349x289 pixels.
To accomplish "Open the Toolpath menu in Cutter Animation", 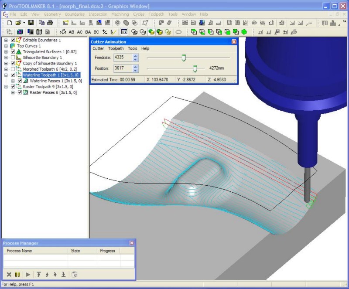I will tap(116, 48).
